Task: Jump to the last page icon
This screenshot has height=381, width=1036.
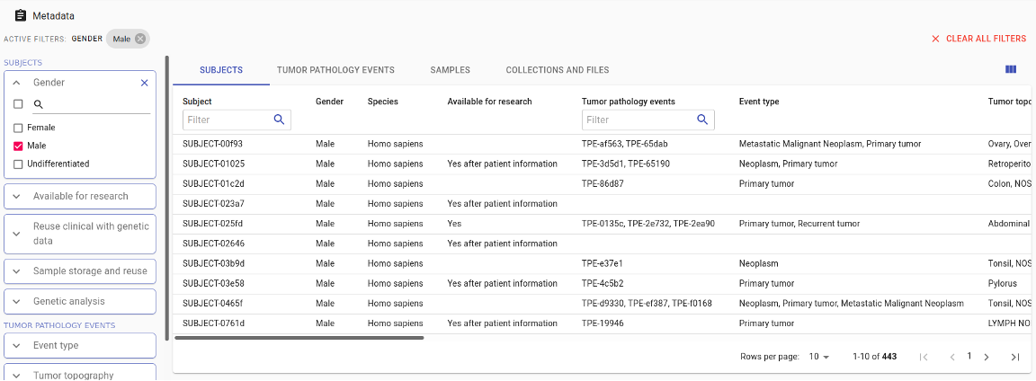Action: pyautogui.click(x=1015, y=357)
